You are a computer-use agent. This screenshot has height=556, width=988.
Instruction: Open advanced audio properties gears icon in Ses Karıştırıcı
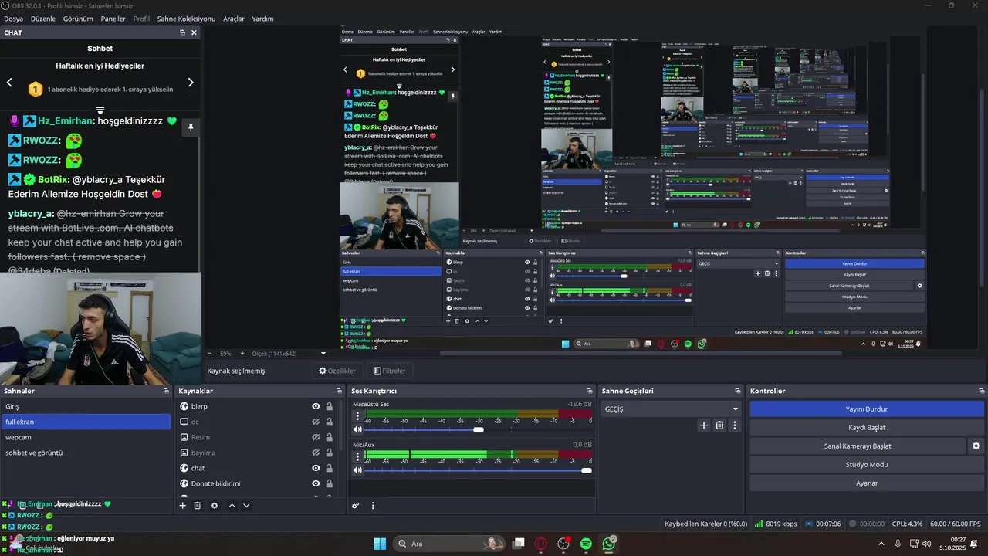pos(356,506)
